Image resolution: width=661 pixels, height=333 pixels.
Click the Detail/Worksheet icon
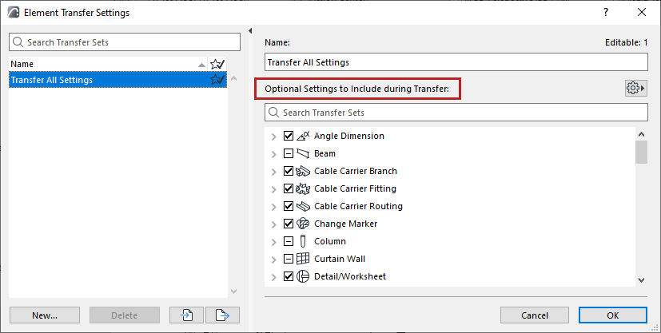pyautogui.click(x=302, y=276)
